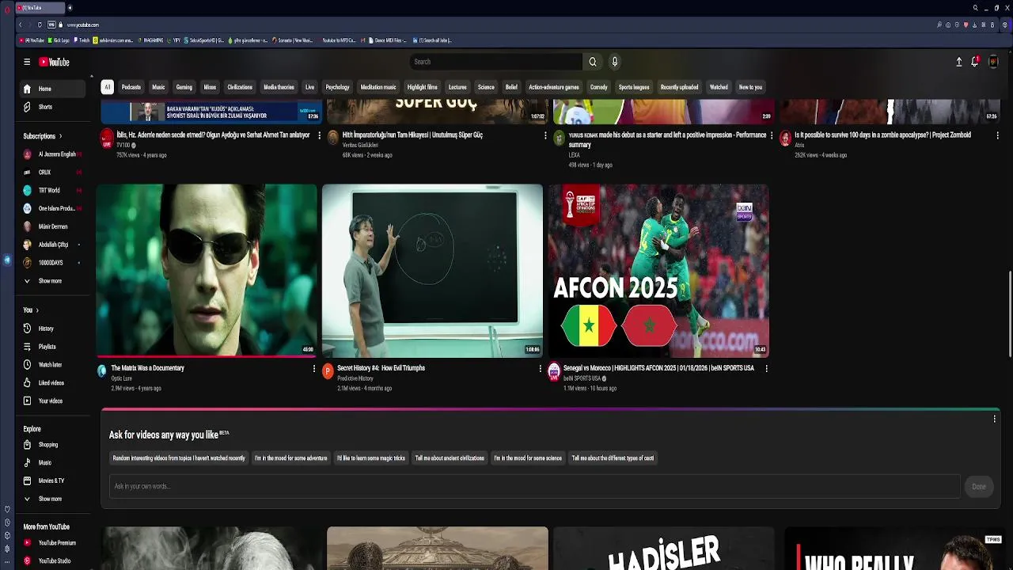The image size is (1013, 570).
Task: Open the upload/create video icon
Action: (958, 62)
